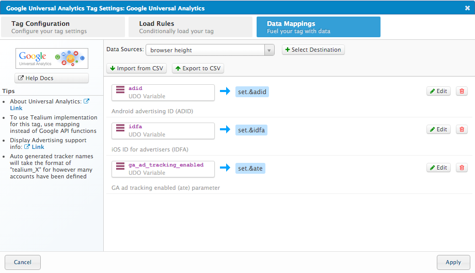The height and width of the screenshot is (273, 475).
Task: Click Export to CSV
Action: (198, 68)
